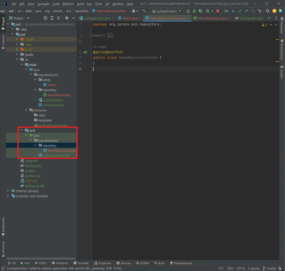This screenshot has width=285, height=271.
Task: Select opened file in Project tree (crosshair)
Action: [45, 18]
